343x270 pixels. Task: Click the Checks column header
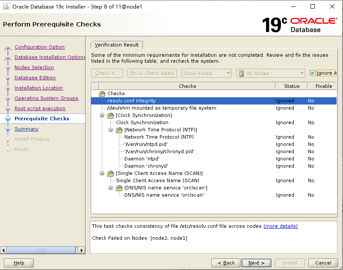[187, 86]
